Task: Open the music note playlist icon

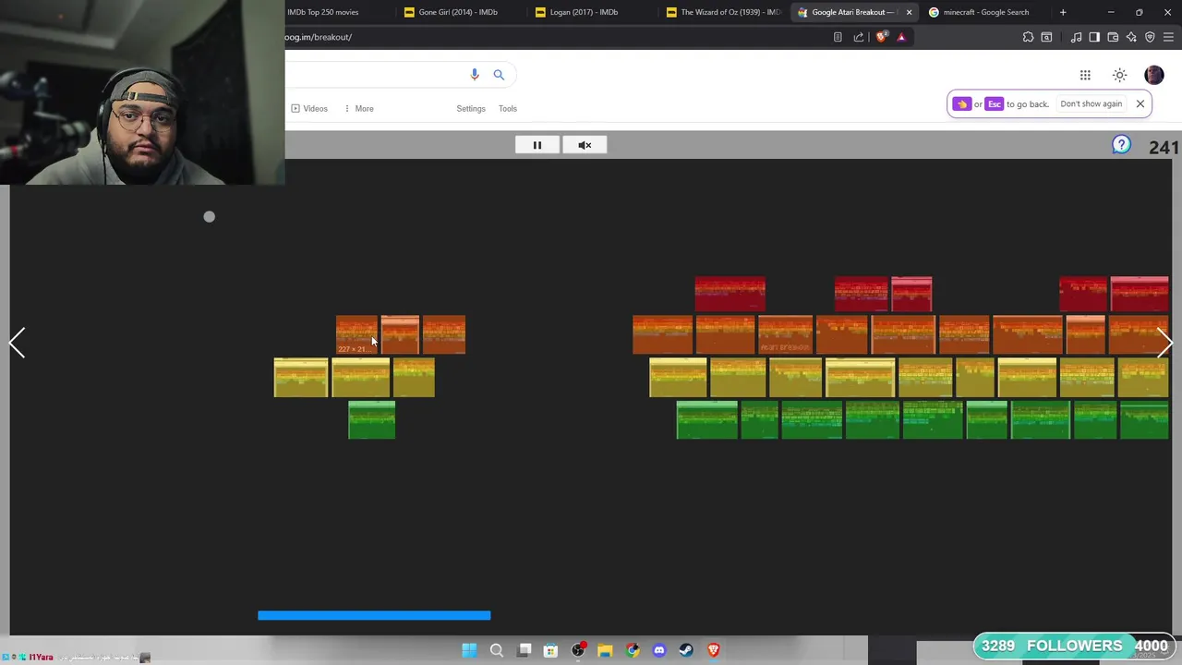Action: pyautogui.click(x=1076, y=37)
